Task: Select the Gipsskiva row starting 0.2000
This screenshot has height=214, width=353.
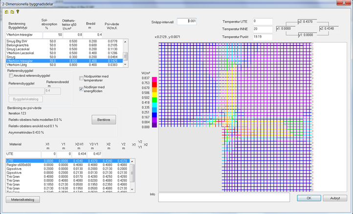Action: [68, 169]
